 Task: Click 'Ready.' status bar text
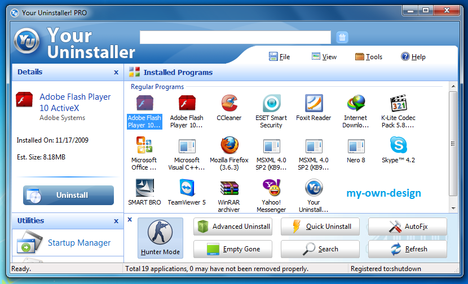tap(21, 269)
